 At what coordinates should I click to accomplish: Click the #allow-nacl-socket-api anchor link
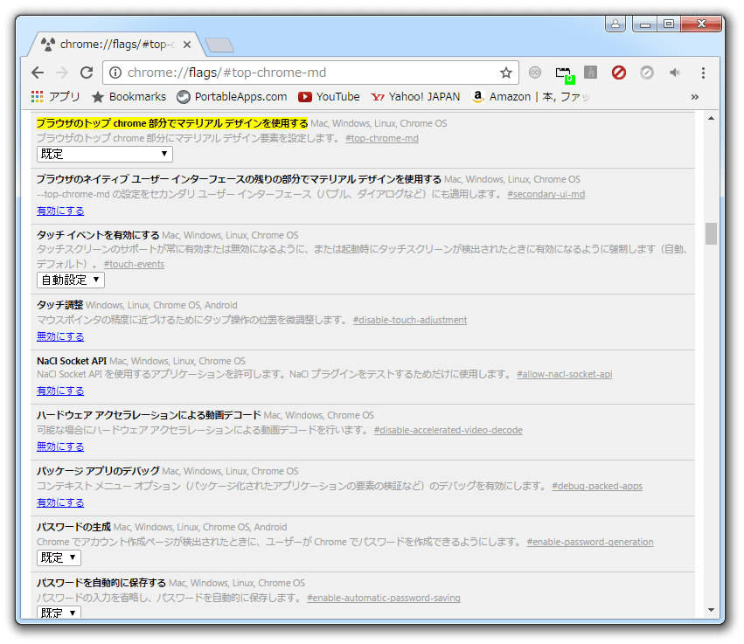[x=565, y=374]
